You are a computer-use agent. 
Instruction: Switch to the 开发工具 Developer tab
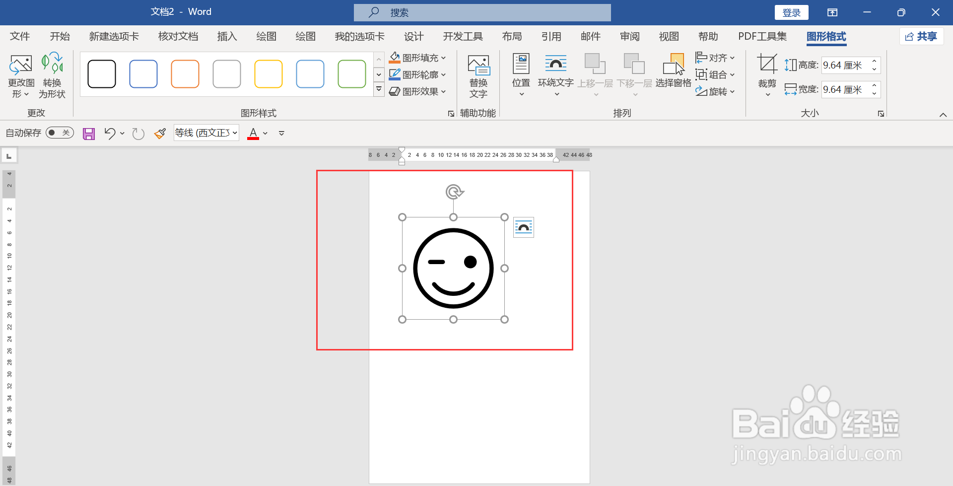click(x=463, y=36)
